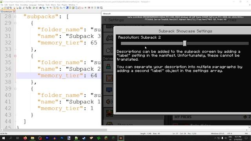Click the Replace toolbar icon

44,8
